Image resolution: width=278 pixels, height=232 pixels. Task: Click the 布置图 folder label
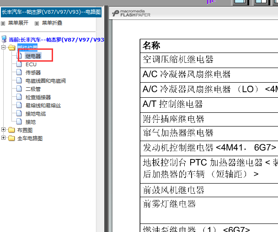[x=25, y=130]
